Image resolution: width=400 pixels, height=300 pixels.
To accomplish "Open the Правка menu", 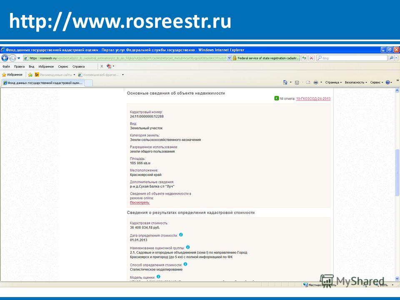I will [x=20, y=67].
